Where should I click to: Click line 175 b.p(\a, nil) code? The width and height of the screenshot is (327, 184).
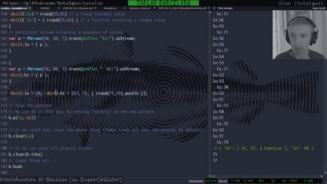pyautogui.click(x=22, y=118)
